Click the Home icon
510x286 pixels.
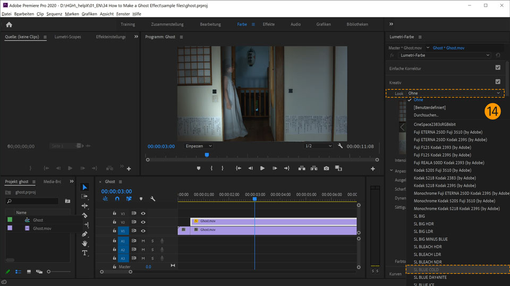click(9, 24)
